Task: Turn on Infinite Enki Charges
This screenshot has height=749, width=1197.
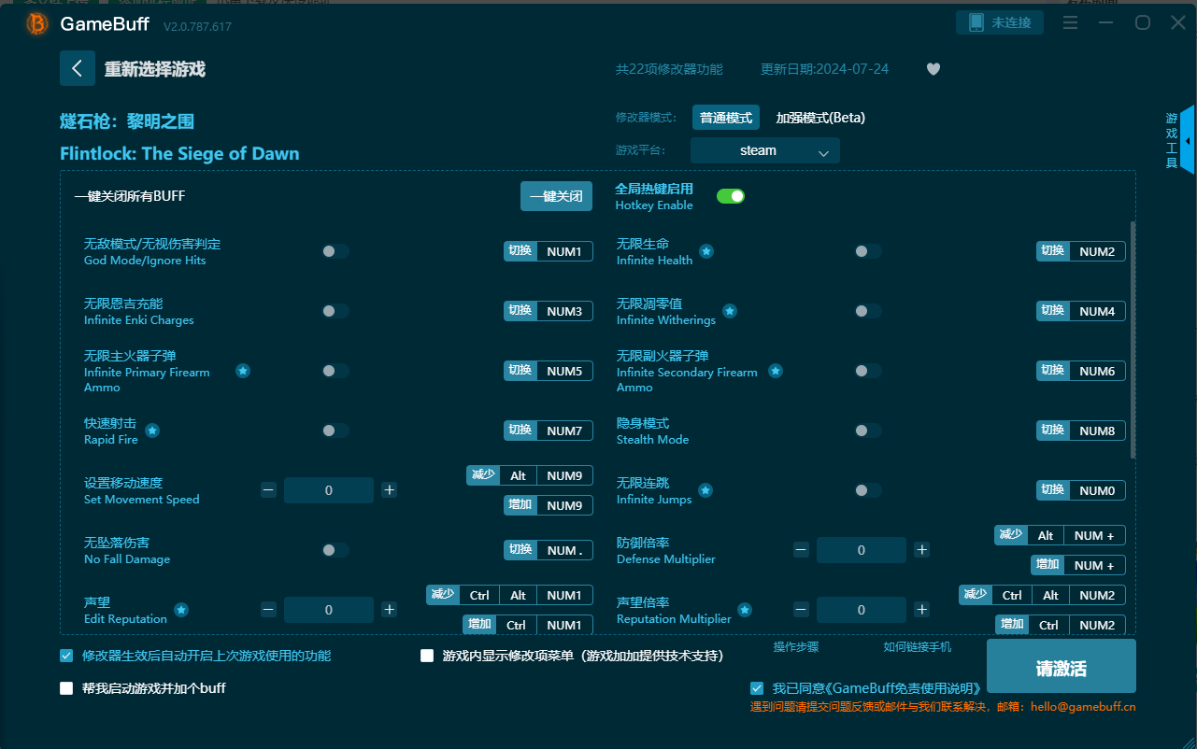Action: pos(335,311)
